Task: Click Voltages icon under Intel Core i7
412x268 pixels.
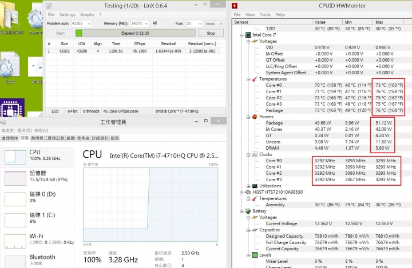Action: (254, 41)
